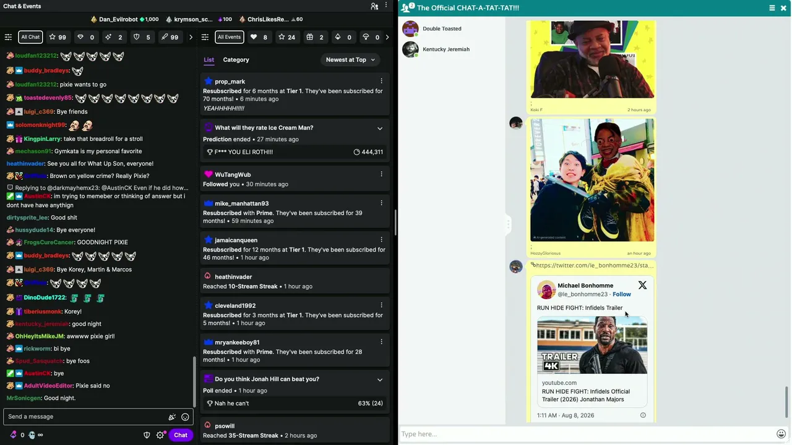
Task: Open the community/users icon in Chat & Events header
Action: coord(374,6)
